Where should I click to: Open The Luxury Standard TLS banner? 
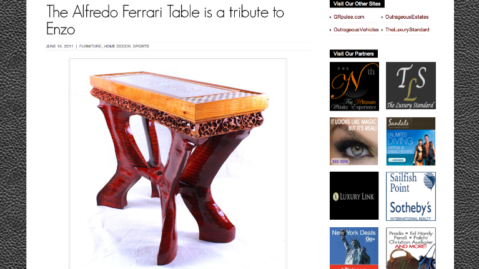pyautogui.click(x=411, y=86)
